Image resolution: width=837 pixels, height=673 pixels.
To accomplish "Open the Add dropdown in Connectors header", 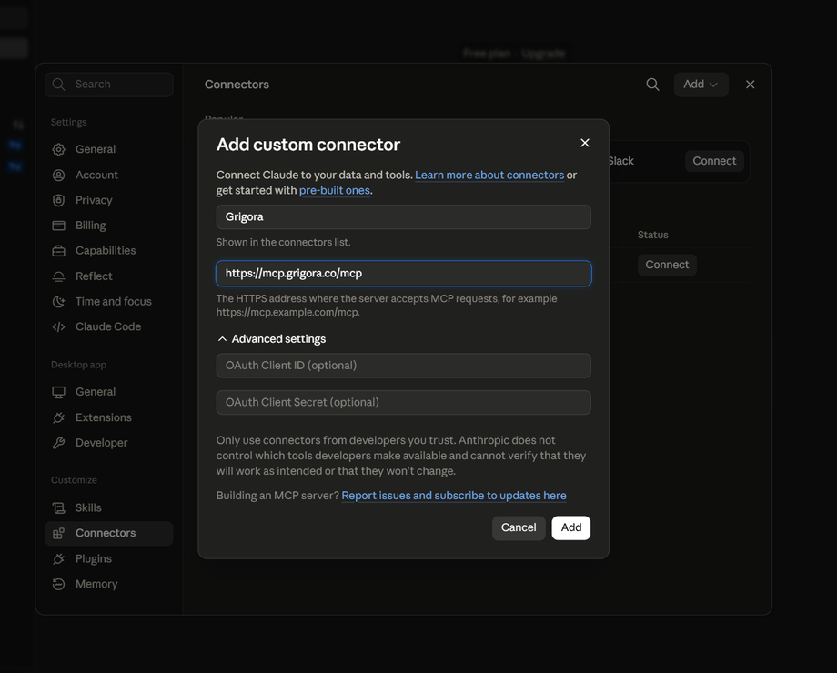I will (x=701, y=85).
